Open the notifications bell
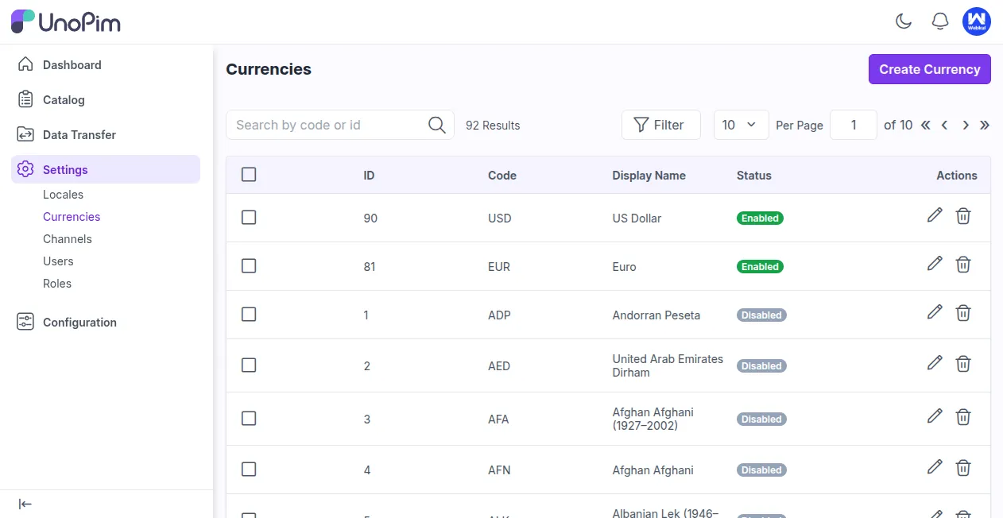Viewport: 1003px width, 518px height. [x=940, y=21]
